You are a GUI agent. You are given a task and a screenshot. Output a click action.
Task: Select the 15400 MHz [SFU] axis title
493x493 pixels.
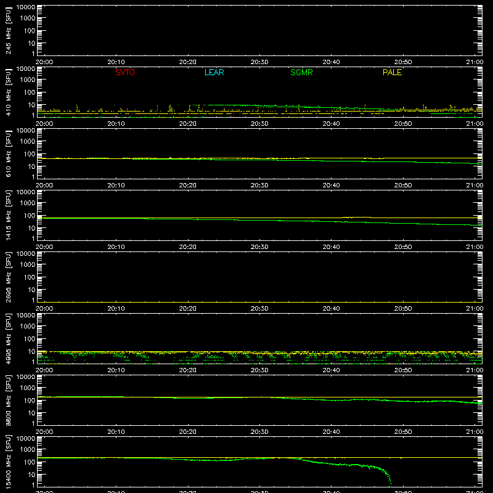8,462
